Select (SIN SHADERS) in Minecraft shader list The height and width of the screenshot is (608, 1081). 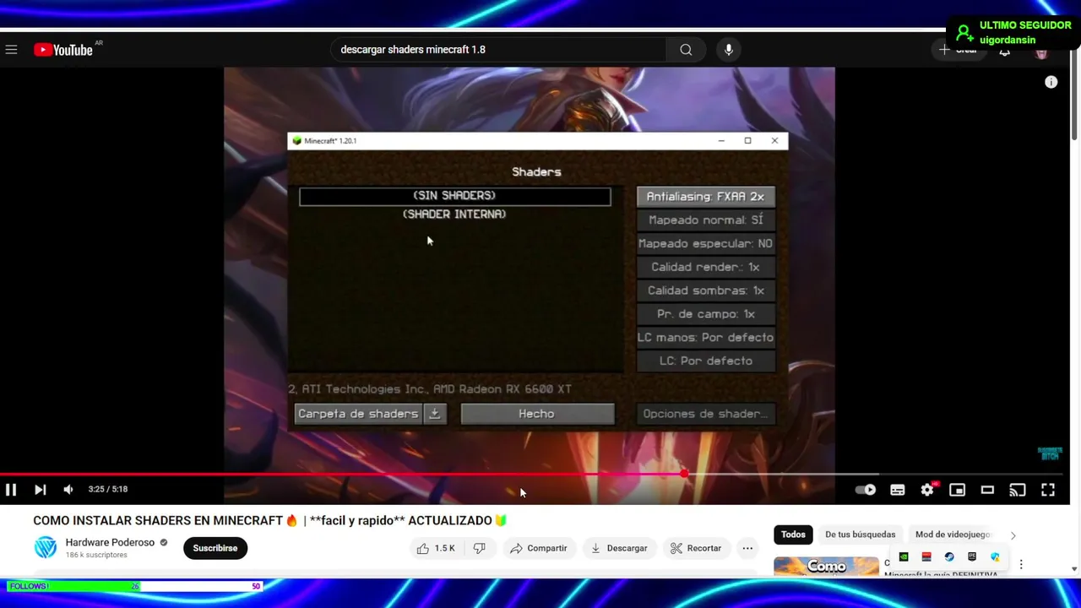tap(454, 196)
